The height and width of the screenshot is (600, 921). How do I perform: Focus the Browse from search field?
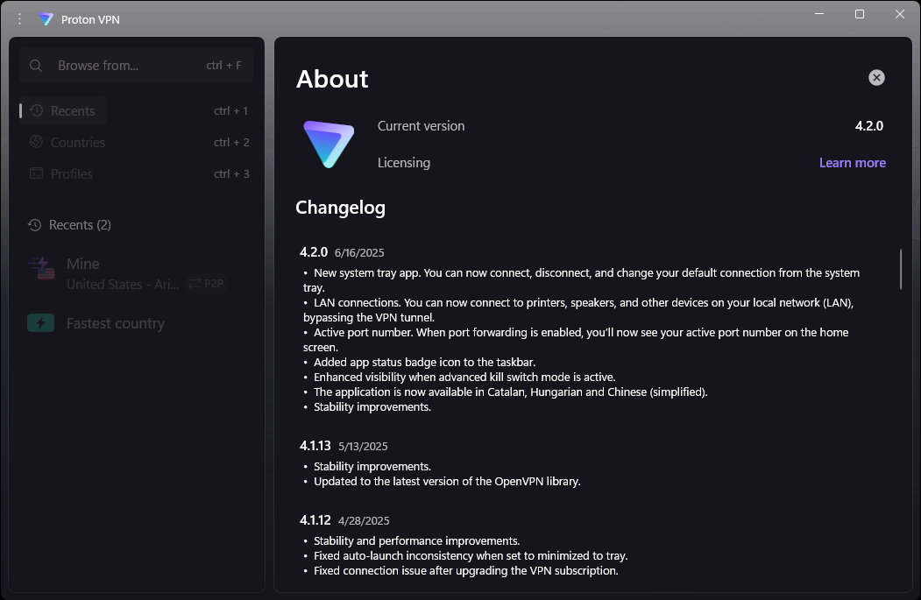point(137,65)
